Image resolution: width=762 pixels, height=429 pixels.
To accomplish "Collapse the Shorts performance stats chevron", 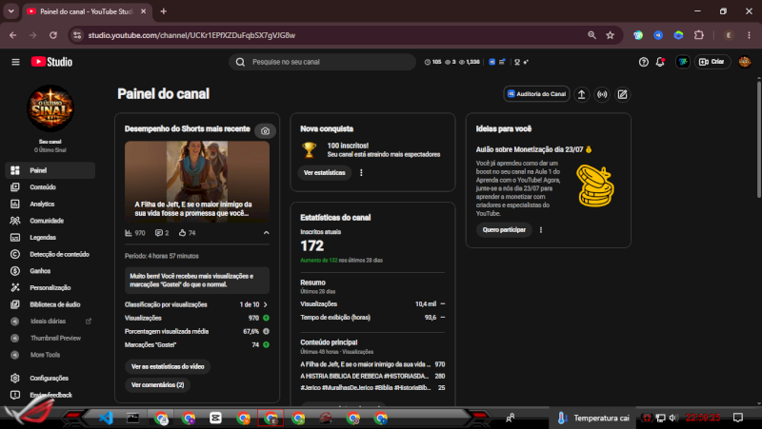I will 267,233.
